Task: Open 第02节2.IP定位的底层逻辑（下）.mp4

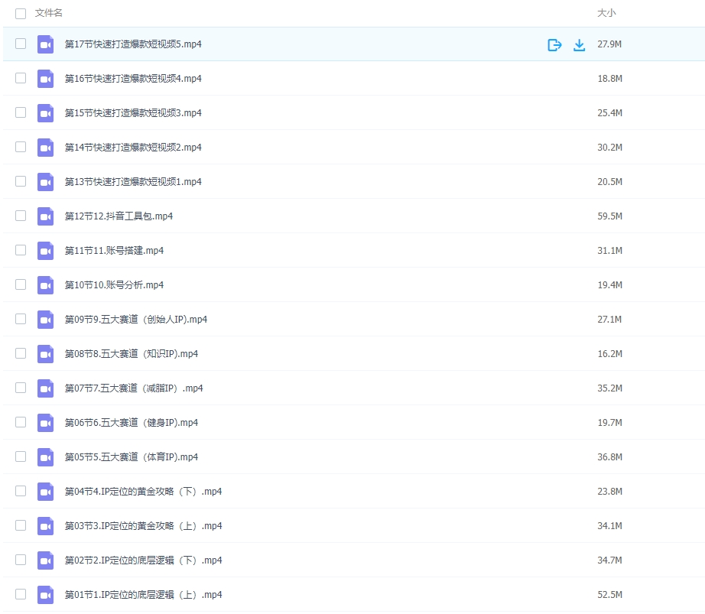Action: [141, 560]
